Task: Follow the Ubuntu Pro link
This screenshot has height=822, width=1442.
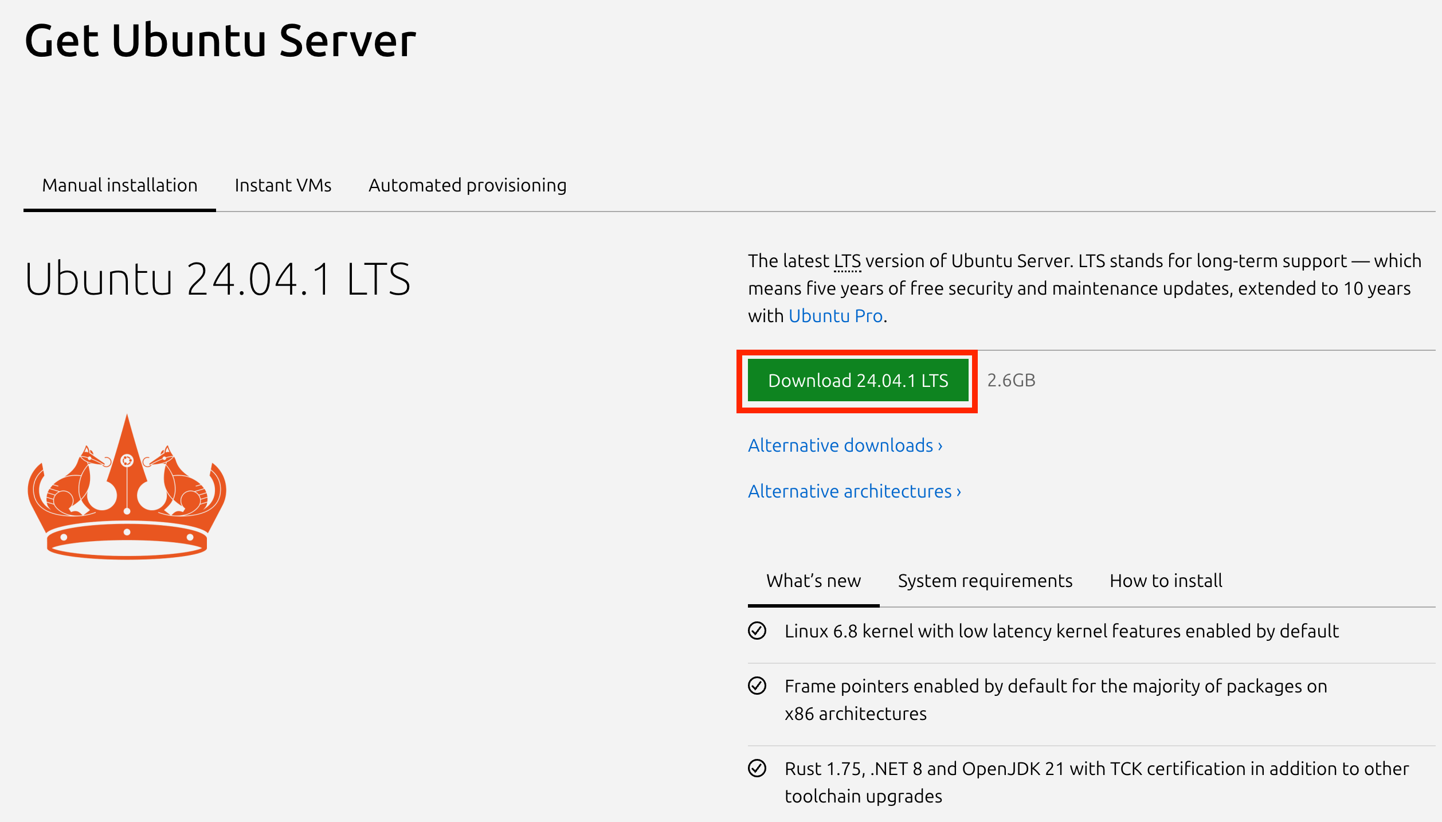Action: tap(836, 316)
